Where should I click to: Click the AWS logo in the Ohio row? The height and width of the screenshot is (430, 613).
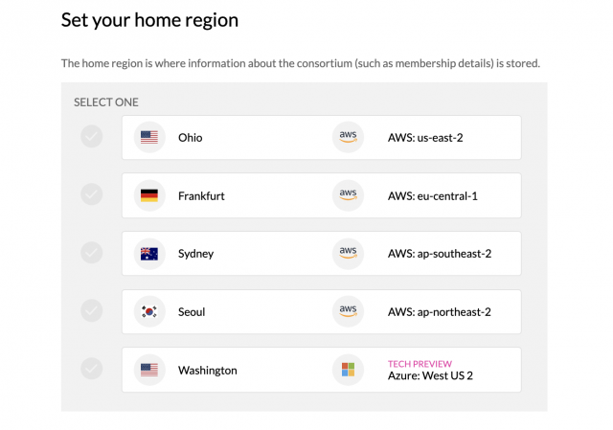(x=348, y=137)
